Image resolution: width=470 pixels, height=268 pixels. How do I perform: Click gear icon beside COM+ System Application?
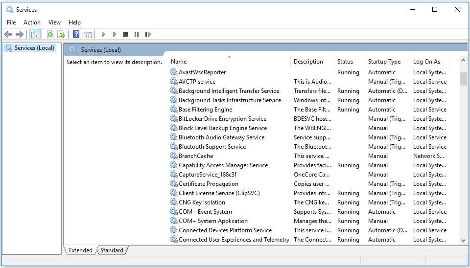[173, 221]
